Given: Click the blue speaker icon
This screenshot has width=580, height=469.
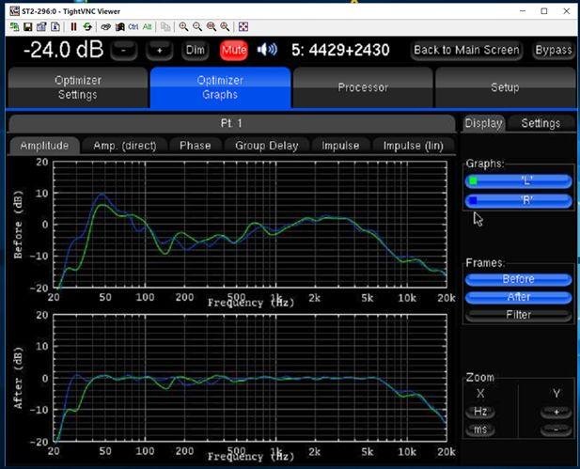Looking at the screenshot, I should pos(267,49).
